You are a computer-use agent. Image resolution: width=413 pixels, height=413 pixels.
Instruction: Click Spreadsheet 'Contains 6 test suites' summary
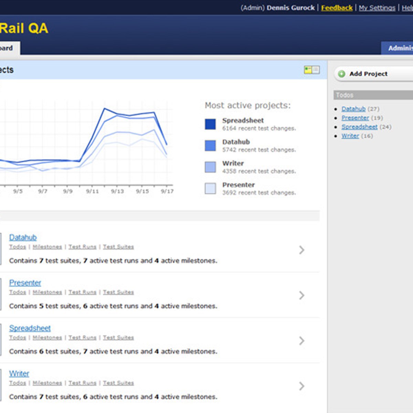coord(113,352)
